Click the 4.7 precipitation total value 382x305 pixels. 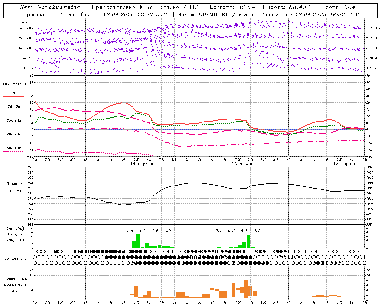pyautogui.click(x=143, y=231)
